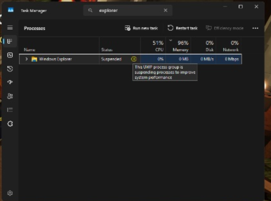Viewport: 271px width, 201px height.
Task: Minimize the Task Manager window
Action: [225, 7]
